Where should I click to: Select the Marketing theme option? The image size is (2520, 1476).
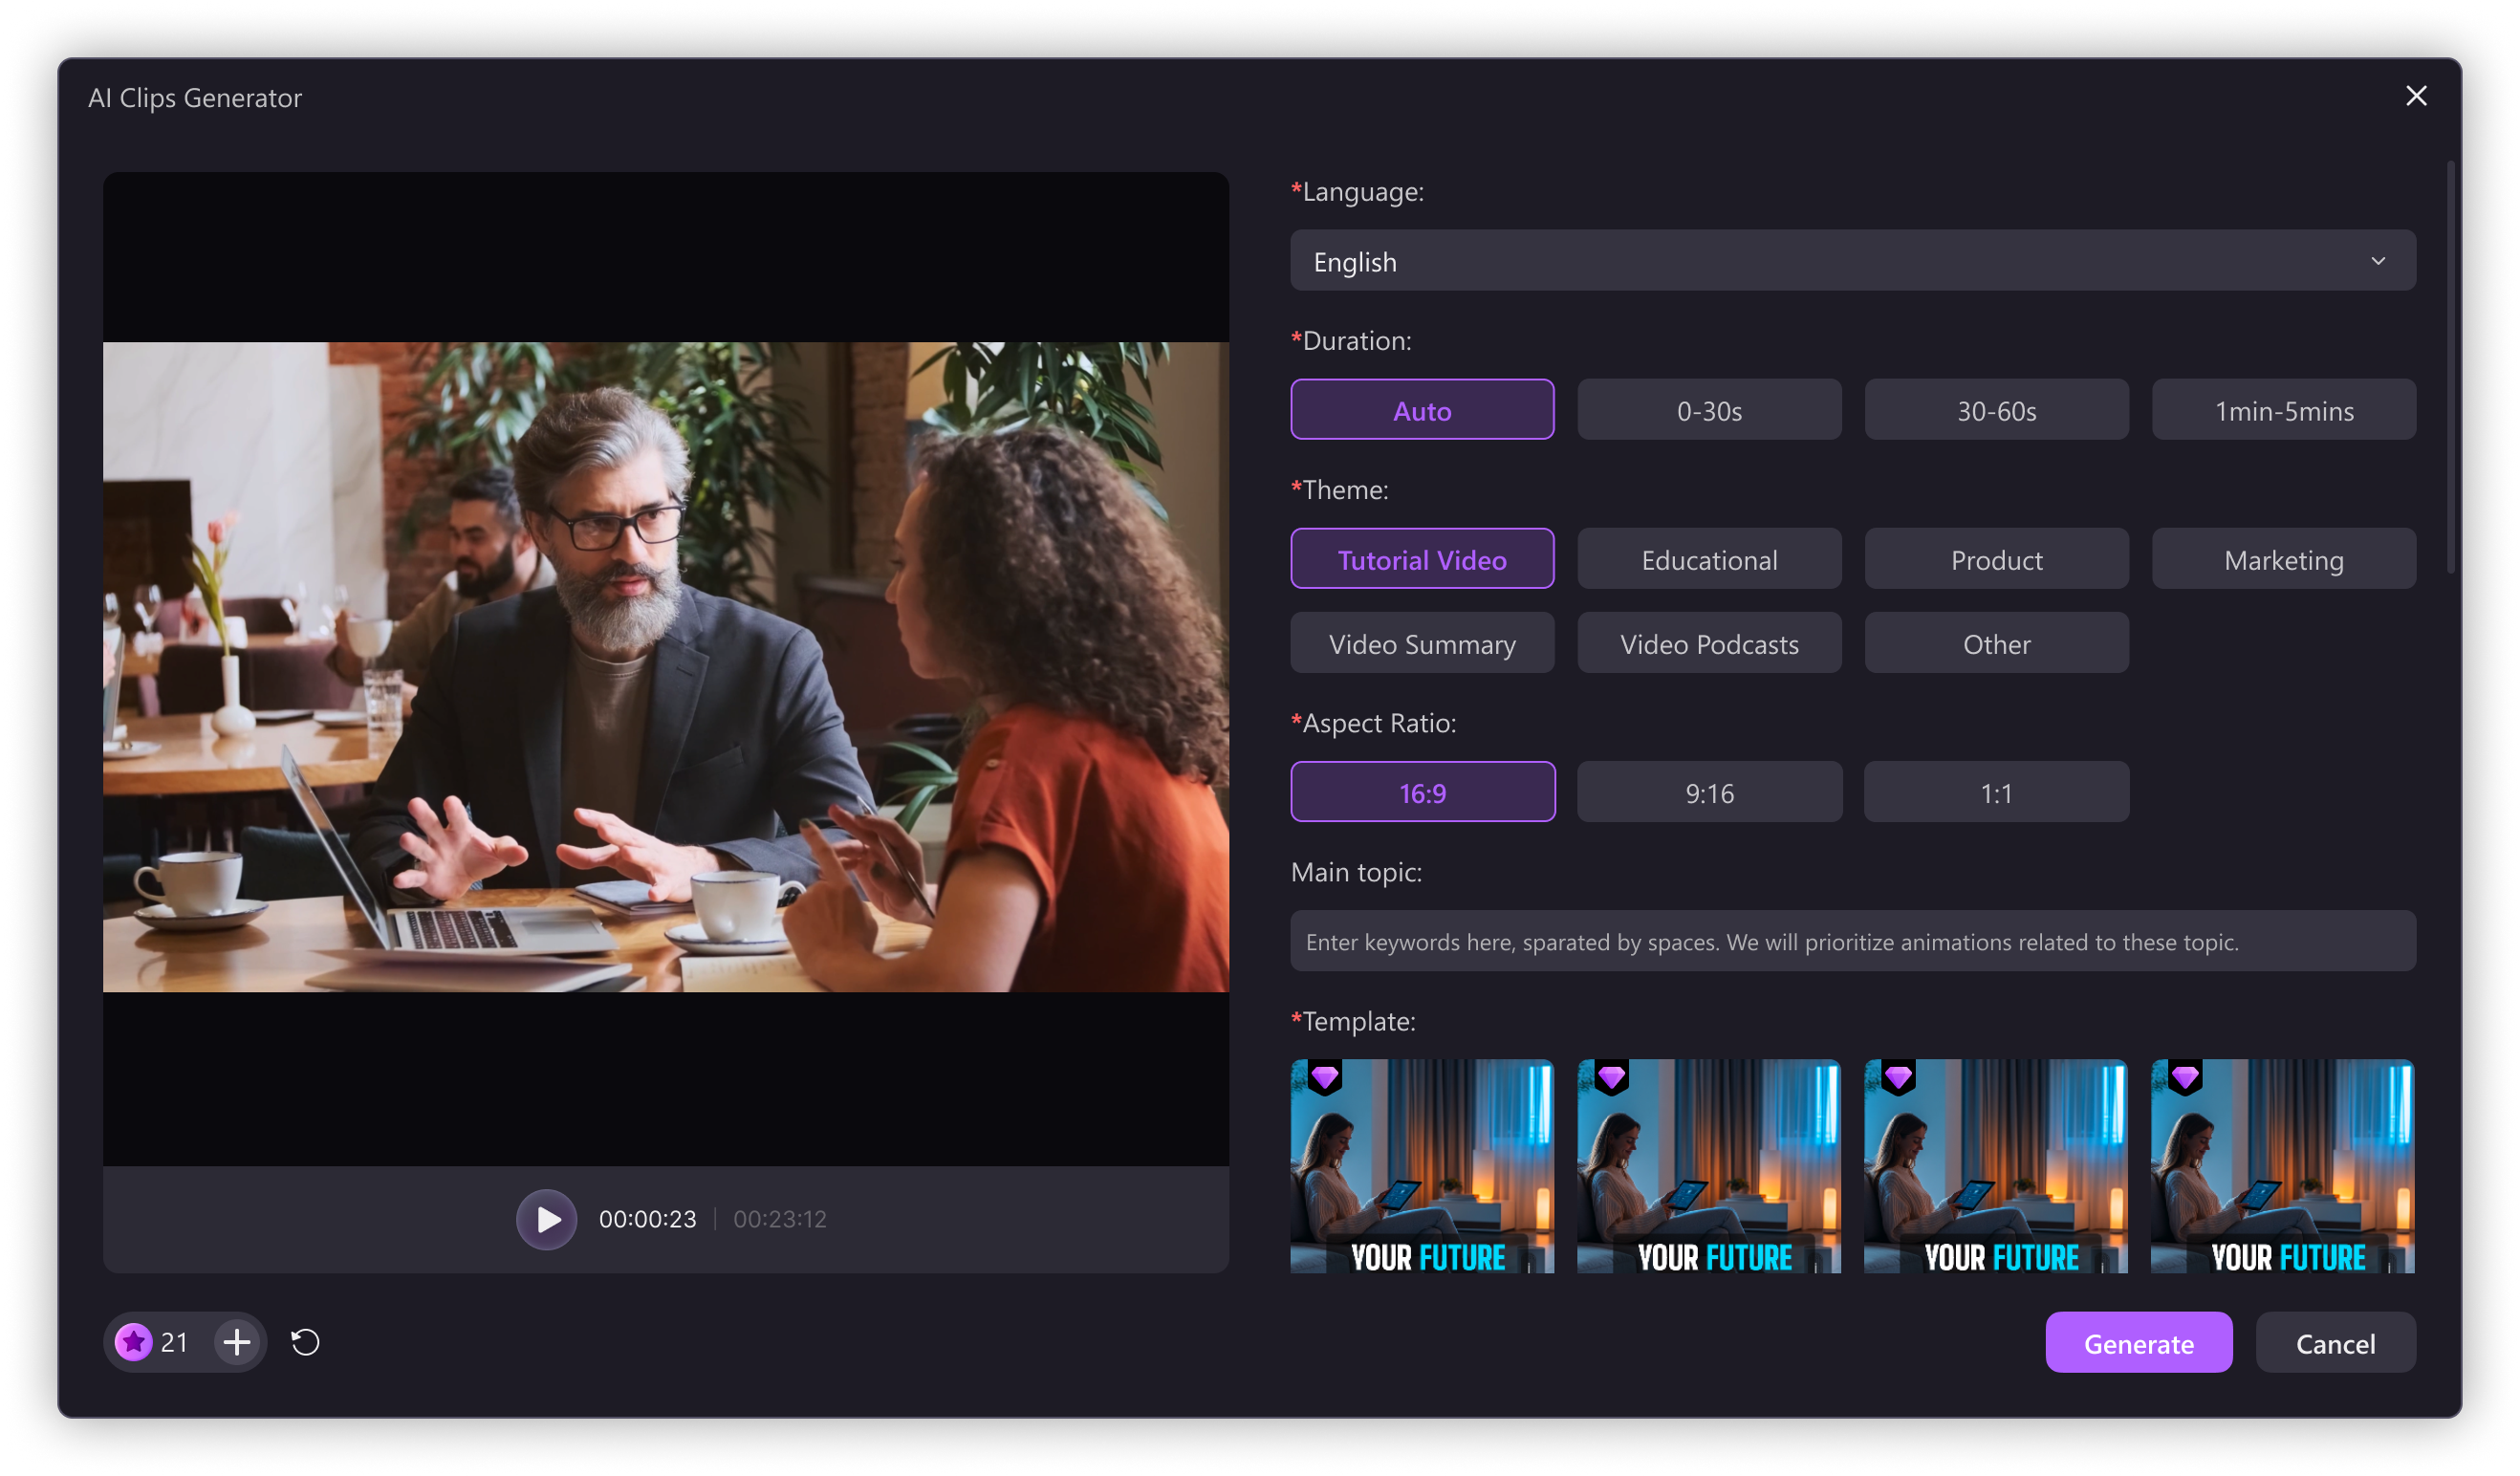point(2283,559)
